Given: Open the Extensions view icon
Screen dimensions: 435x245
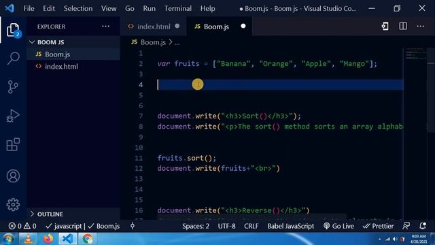Looking at the screenshot, I should pos(13,144).
